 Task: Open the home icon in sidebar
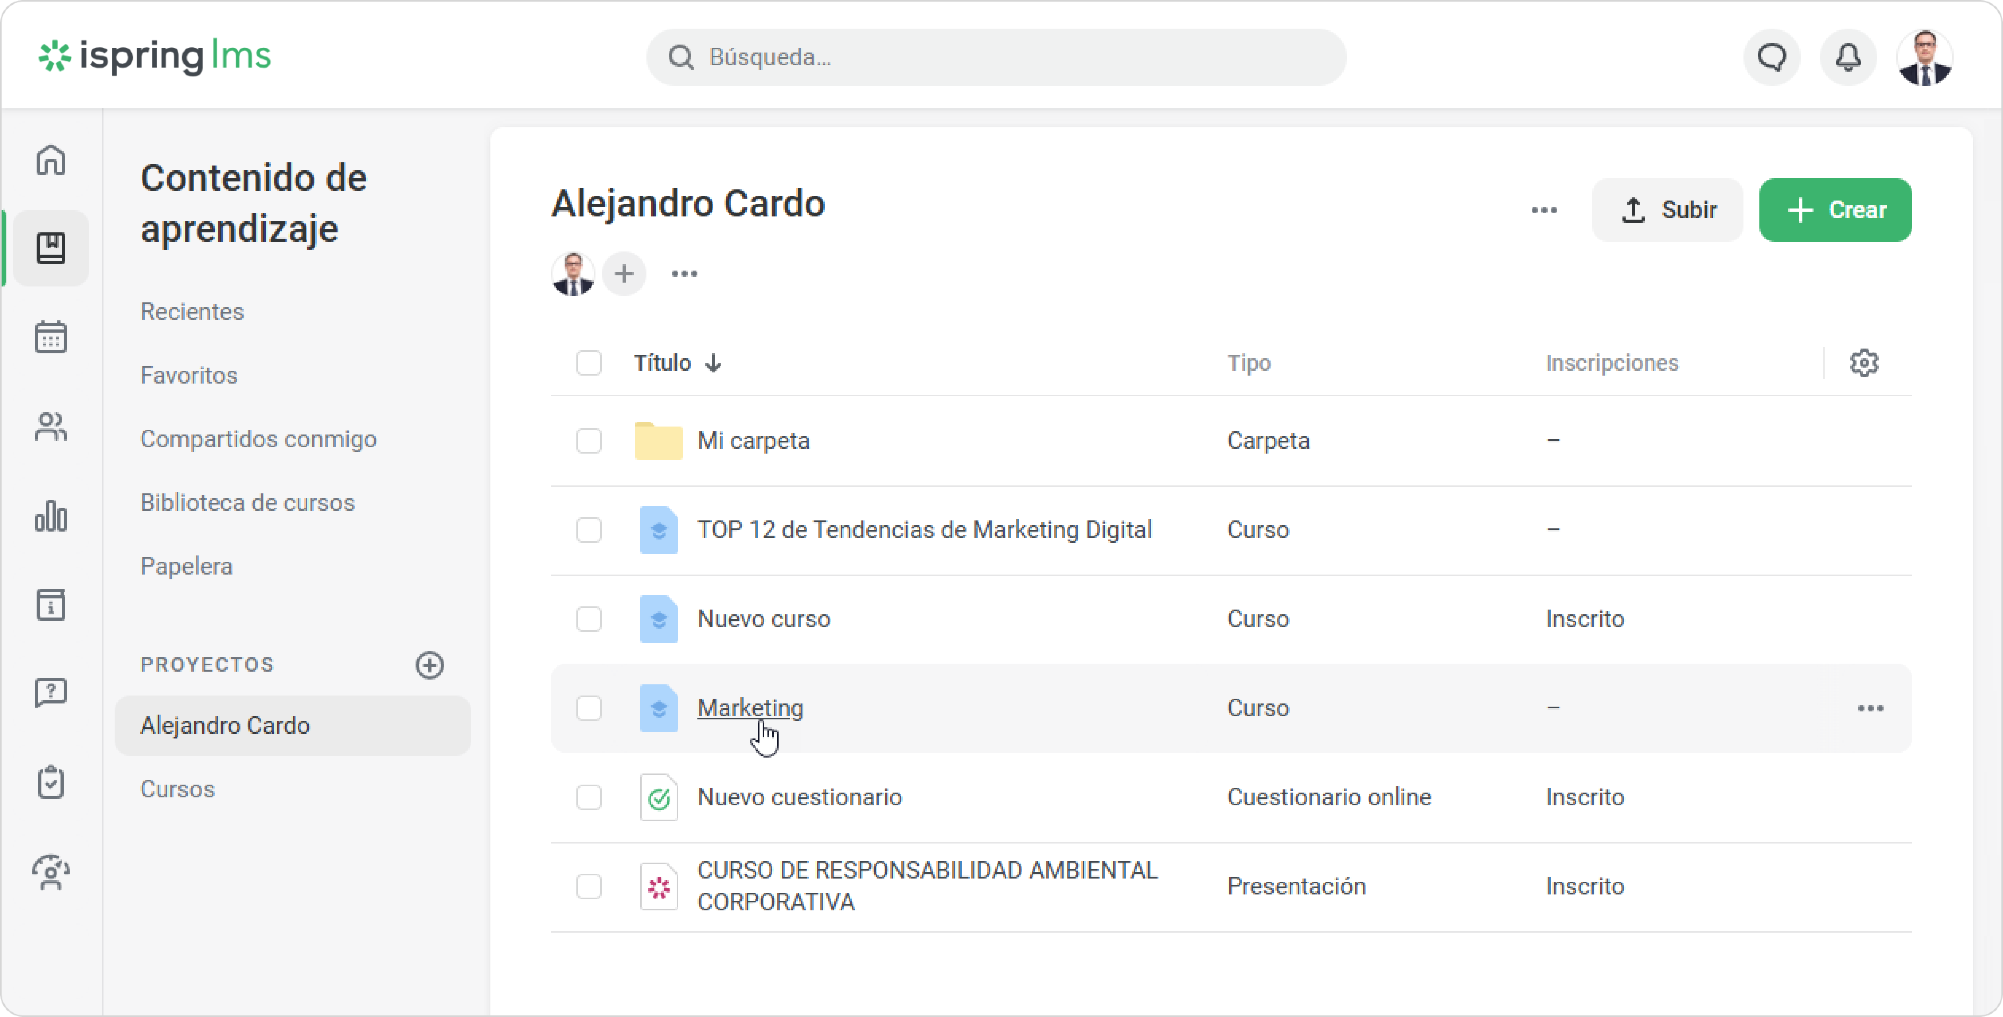pos(51,160)
